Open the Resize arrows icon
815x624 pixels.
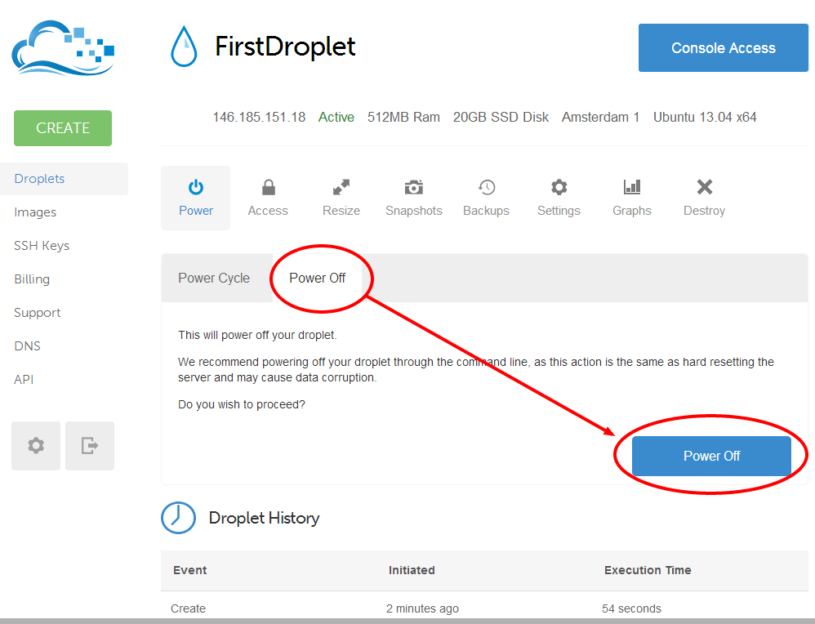click(341, 187)
